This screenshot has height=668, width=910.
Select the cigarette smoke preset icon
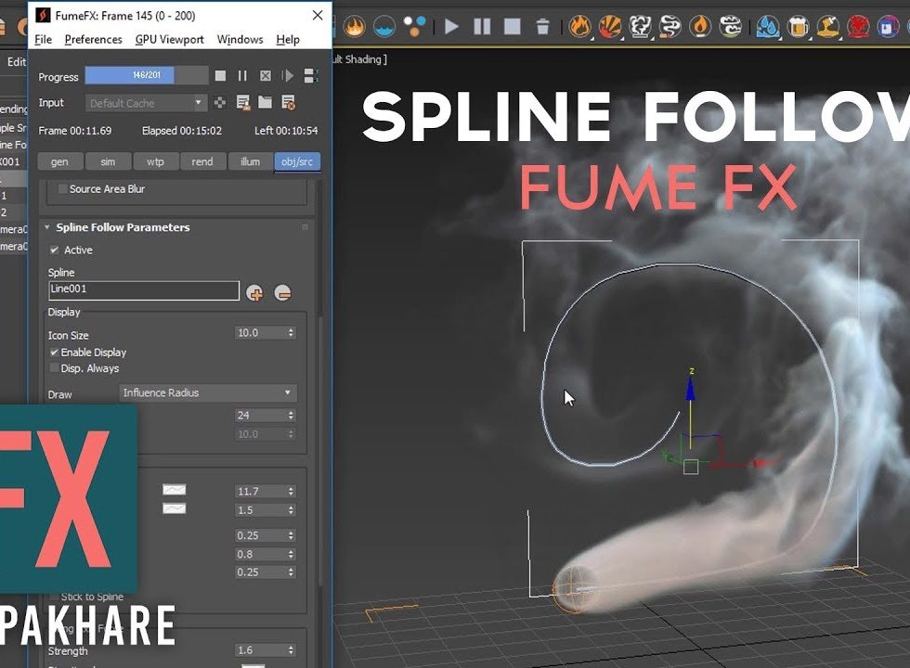click(x=670, y=26)
